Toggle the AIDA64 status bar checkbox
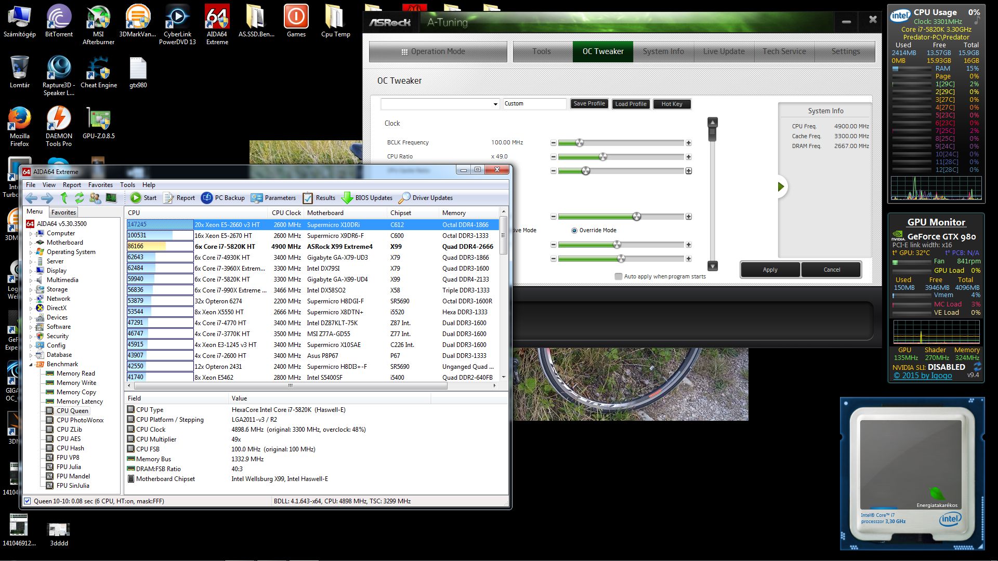 (x=28, y=501)
